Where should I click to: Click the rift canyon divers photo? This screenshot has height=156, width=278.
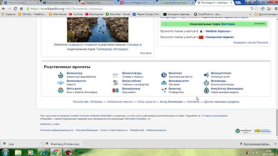[x=97, y=30]
